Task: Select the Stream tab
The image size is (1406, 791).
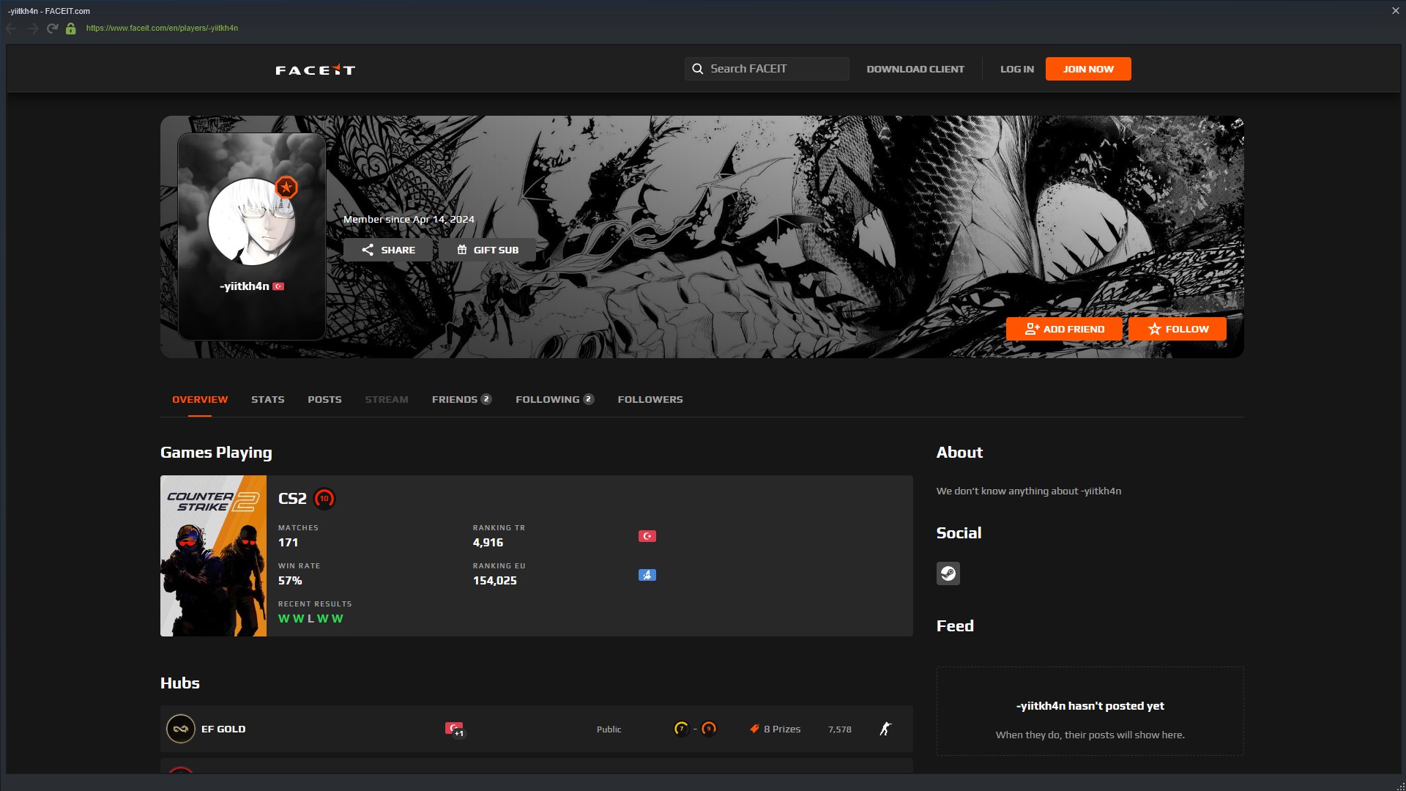Action: (387, 399)
